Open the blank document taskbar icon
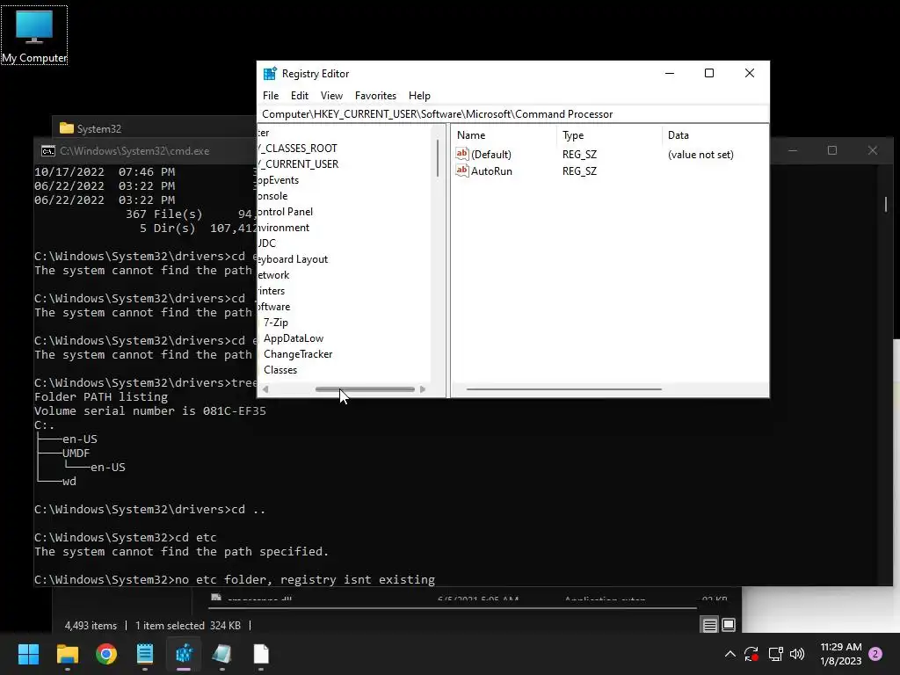The image size is (900, 675). point(261,654)
